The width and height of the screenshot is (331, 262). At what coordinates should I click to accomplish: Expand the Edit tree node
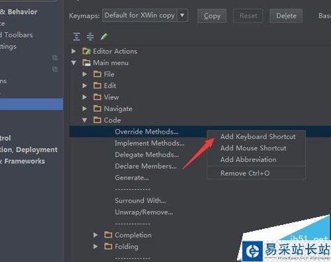click(x=85, y=85)
